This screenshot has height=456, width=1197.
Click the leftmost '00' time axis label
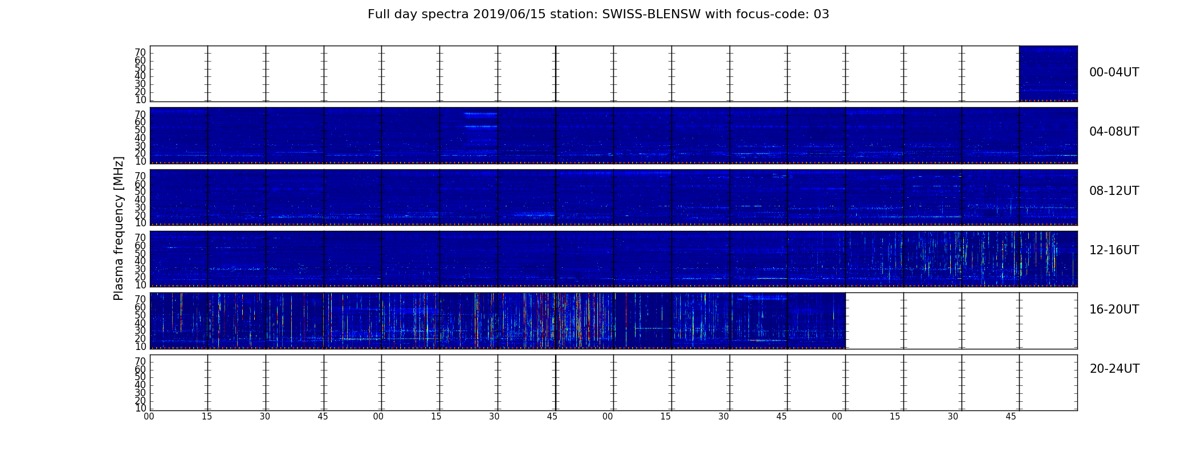click(x=149, y=417)
